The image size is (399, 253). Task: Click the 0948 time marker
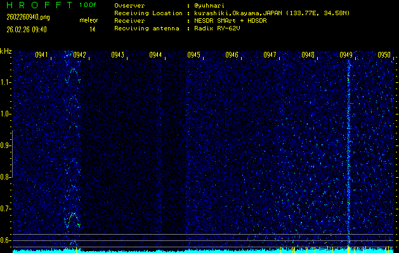coord(308,54)
